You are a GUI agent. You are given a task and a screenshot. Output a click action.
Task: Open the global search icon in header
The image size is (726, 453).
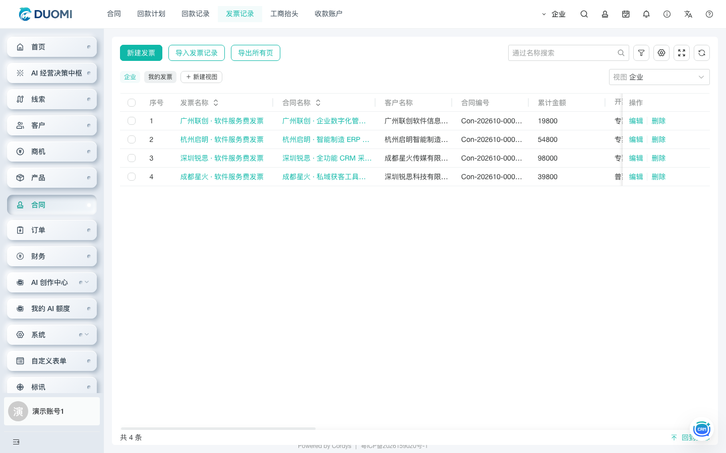point(584,14)
